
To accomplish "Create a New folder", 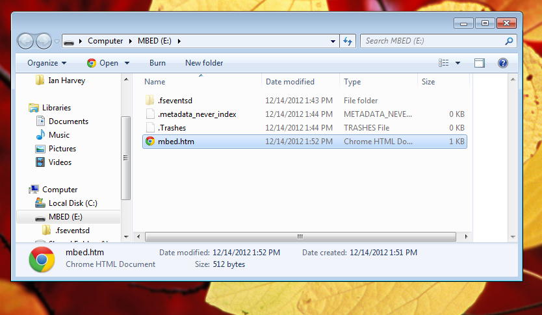I will [x=204, y=63].
